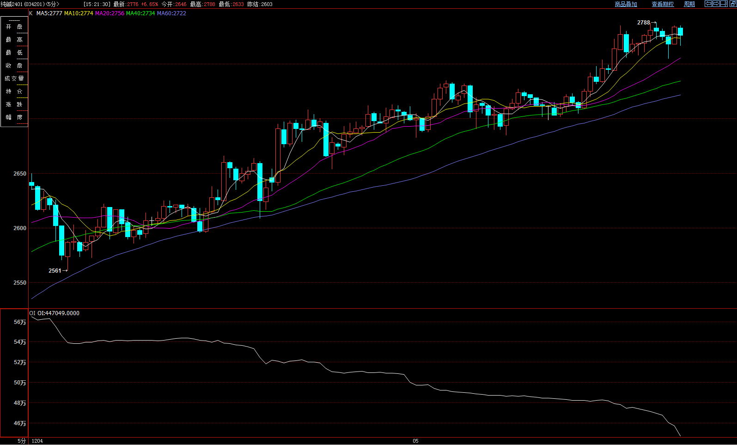Click the 2788 high price marker

click(643, 23)
